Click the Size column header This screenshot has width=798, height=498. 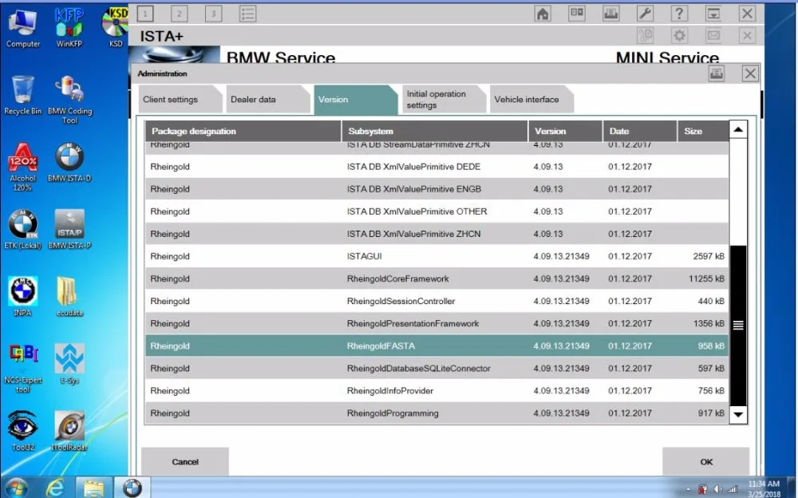[x=703, y=131]
